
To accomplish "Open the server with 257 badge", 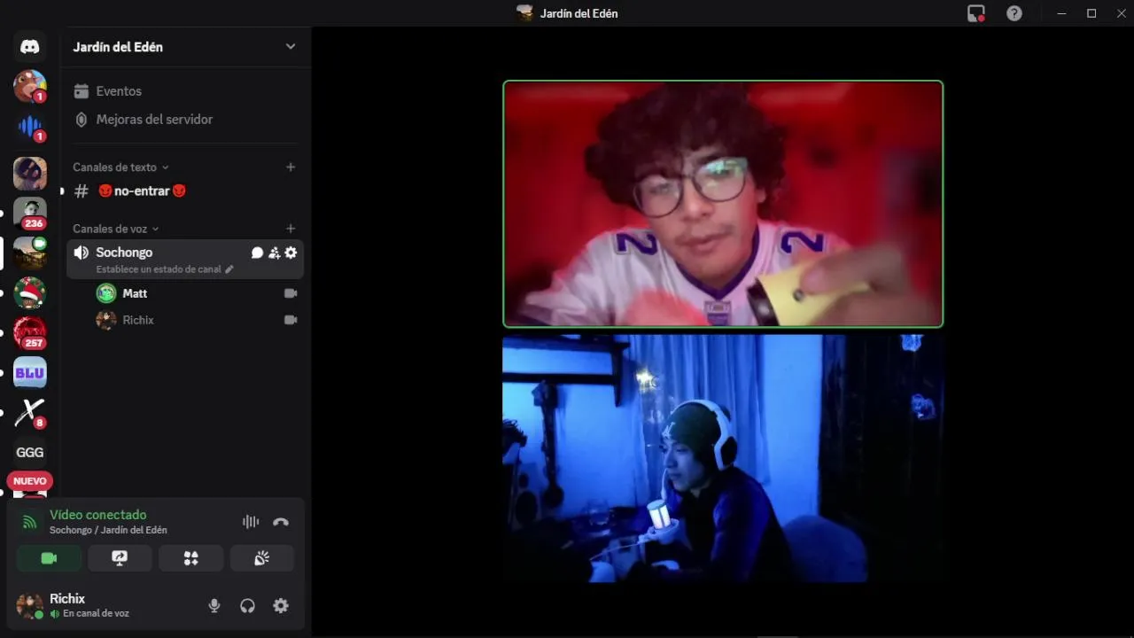I will click(30, 333).
